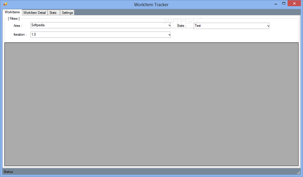303x177 pixels.
Task: Click the Area label text
Action: 17,26
